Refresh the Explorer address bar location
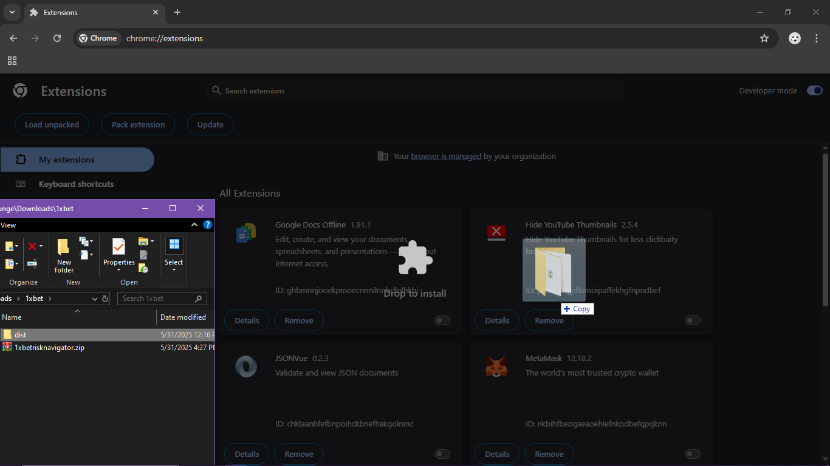 coord(105,299)
